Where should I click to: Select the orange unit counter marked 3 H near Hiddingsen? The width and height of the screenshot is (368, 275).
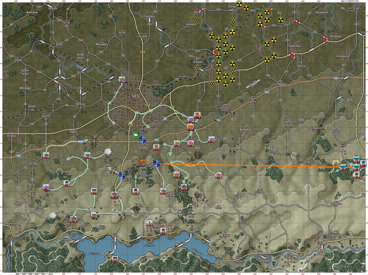pos(156,148)
